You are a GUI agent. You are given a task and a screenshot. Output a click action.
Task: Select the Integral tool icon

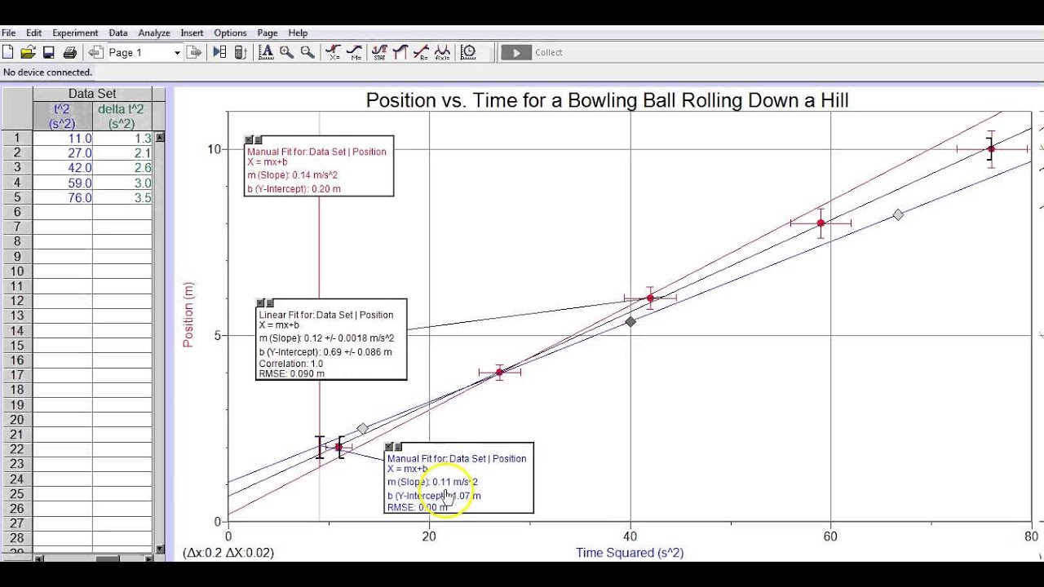click(x=400, y=52)
